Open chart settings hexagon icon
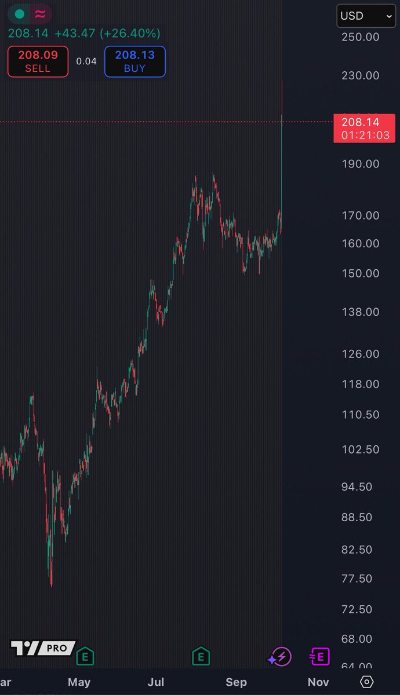Viewport: 400px width, 695px height. coord(367,681)
